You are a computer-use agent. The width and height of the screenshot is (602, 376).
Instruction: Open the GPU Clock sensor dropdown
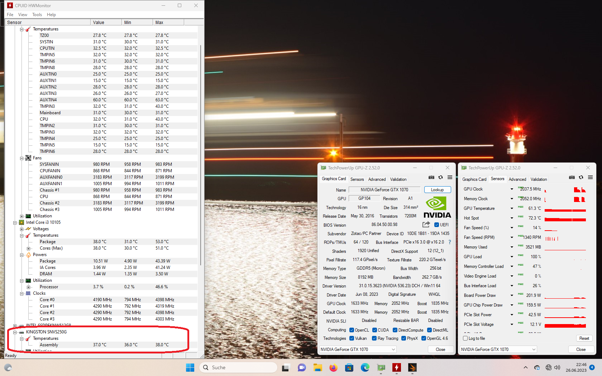click(511, 189)
